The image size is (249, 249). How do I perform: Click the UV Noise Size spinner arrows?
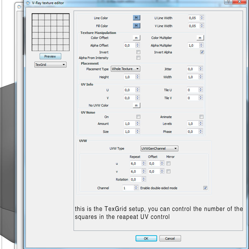pos(138,132)
